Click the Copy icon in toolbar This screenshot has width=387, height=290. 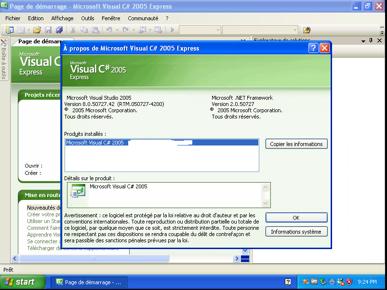[84, 30]
